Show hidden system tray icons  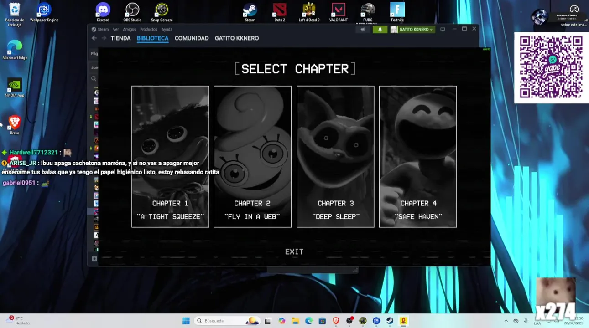[506, 321]
